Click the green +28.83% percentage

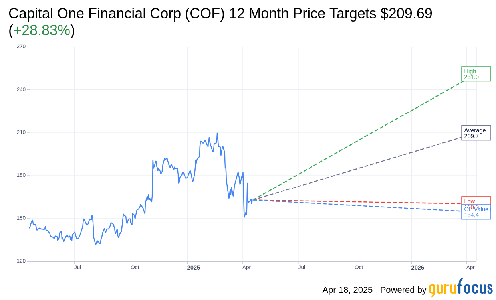pyautogui.click(x=42, y=30)
